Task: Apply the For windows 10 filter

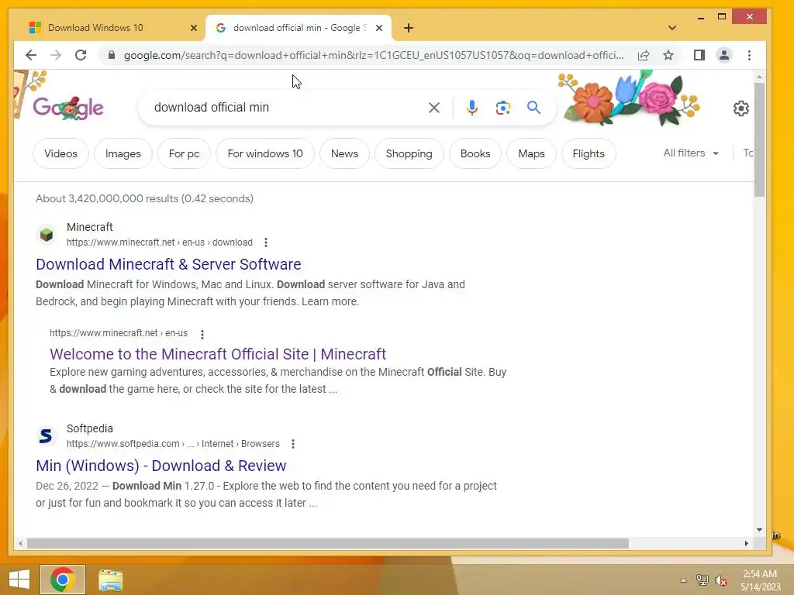Action: tap(265, 153)
